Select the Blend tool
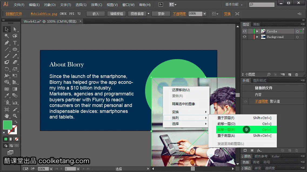Screen dimensions: 307x172 tap(15, 95)
